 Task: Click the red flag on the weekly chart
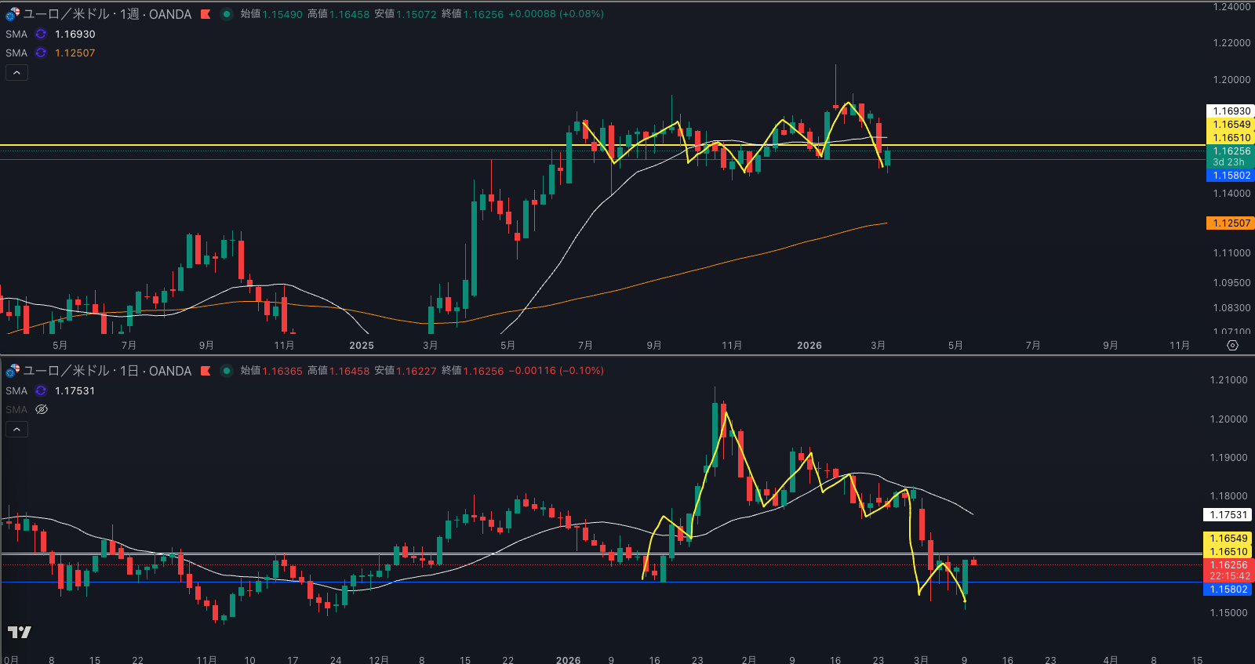click(x=206, y=14)
